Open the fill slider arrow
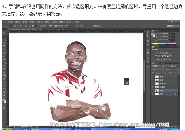The width and height of the screenshot is (185, 130). pos(178,73)
